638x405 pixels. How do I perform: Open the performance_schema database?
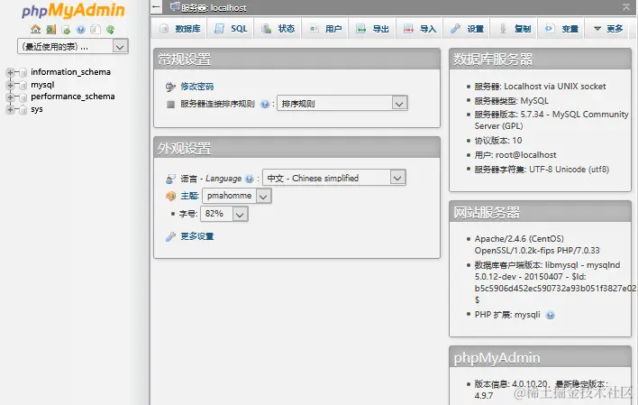click(x=73, y=97)
